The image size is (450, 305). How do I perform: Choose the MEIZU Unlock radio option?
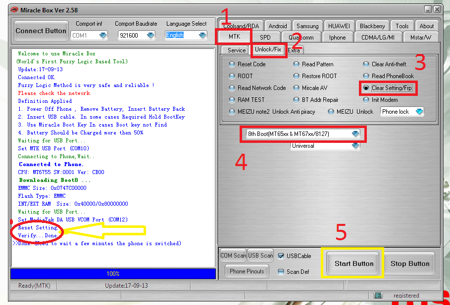click(350, 112)
